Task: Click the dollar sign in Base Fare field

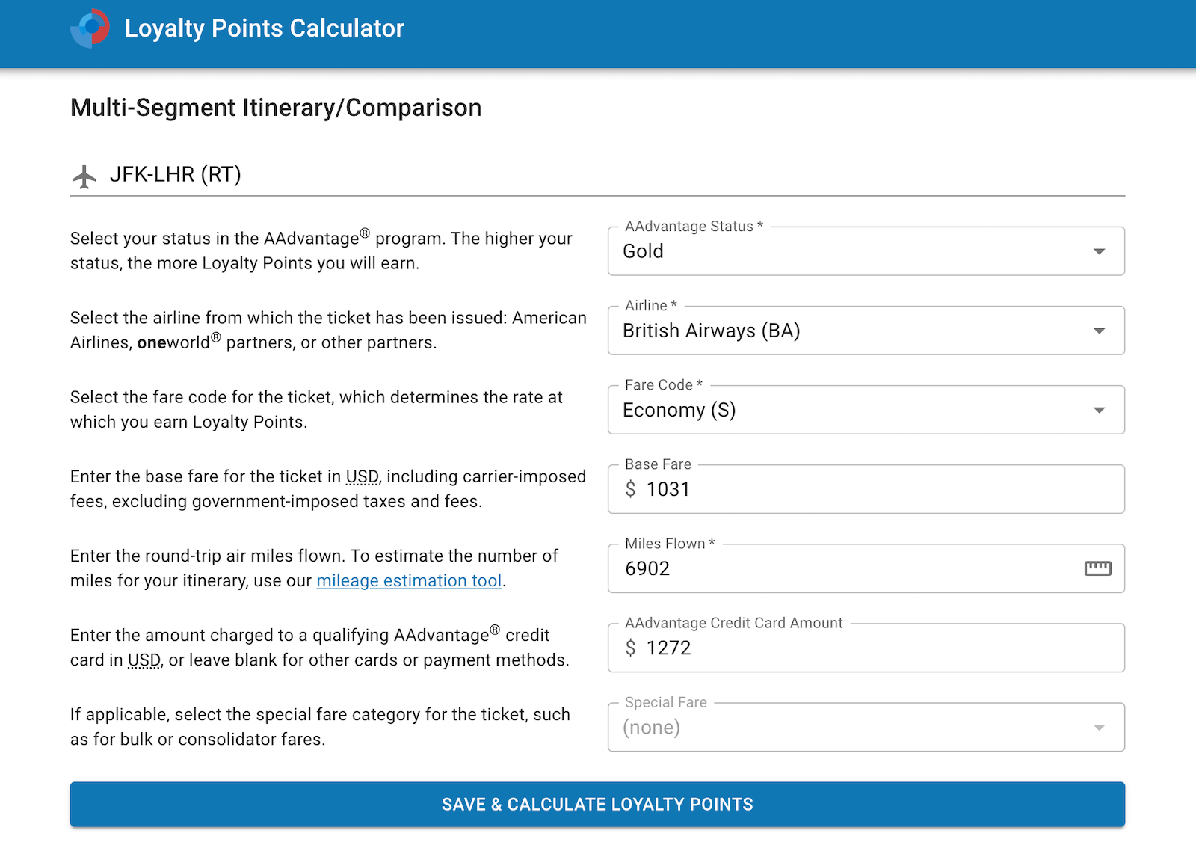Action: tap(630, 489)
